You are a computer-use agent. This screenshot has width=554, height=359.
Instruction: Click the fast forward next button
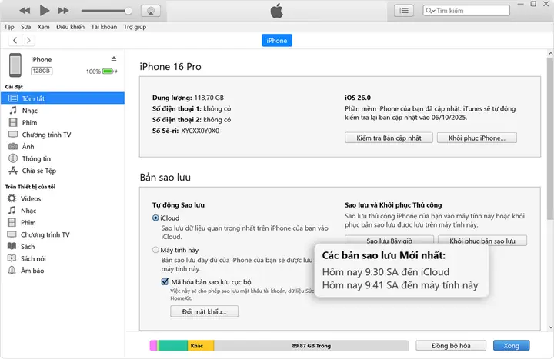click(64, 11)
